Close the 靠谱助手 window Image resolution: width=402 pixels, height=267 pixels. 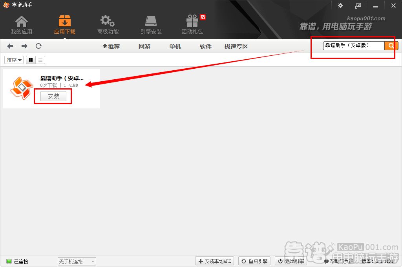coord(393,5)
